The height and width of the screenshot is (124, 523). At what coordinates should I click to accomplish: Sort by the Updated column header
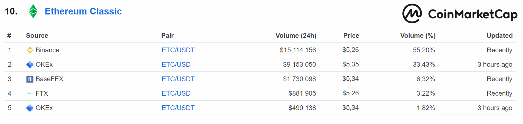(500, 36)
